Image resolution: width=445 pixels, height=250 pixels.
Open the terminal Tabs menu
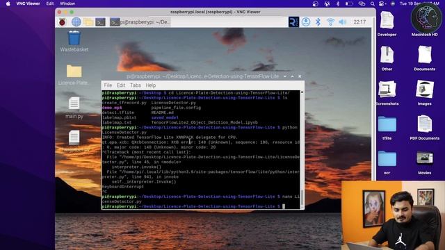[136, 85]
